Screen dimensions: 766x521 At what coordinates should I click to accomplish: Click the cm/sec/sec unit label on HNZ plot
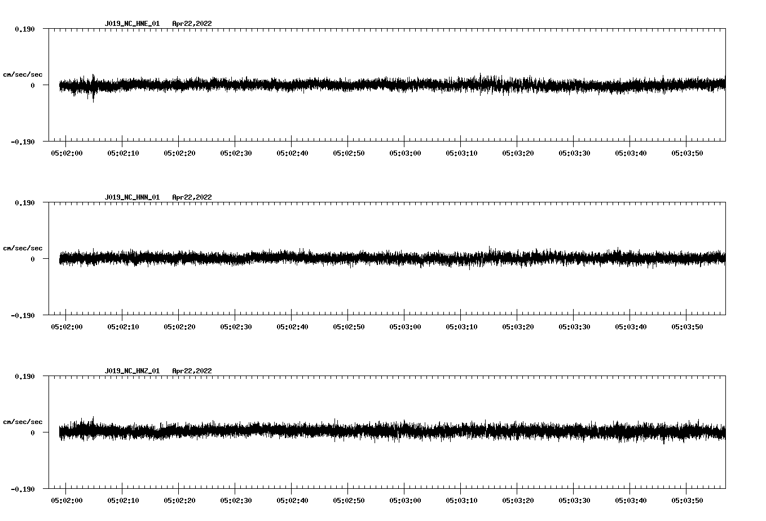point(23,422)
